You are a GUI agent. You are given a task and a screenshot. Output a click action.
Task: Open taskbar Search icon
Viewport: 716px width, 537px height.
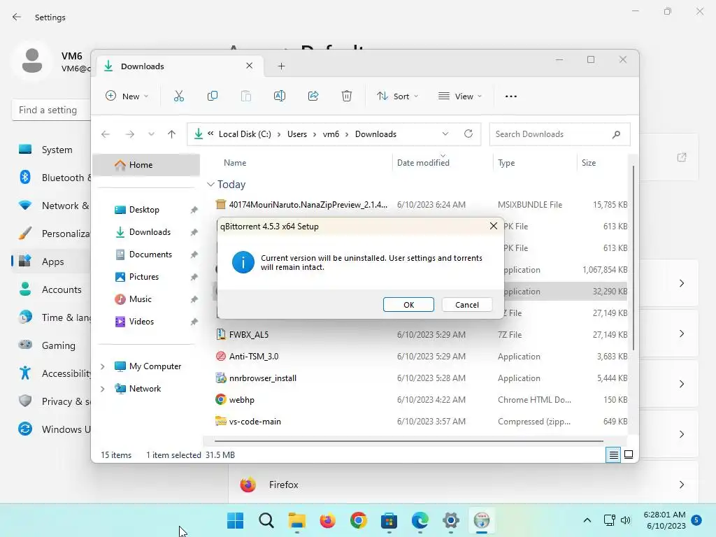click(266, 520)
